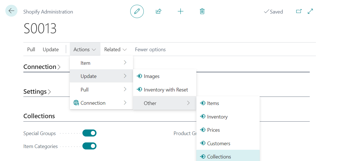Click the back arrow button
The image size is (339, 161).
click(x=11, y=11)
